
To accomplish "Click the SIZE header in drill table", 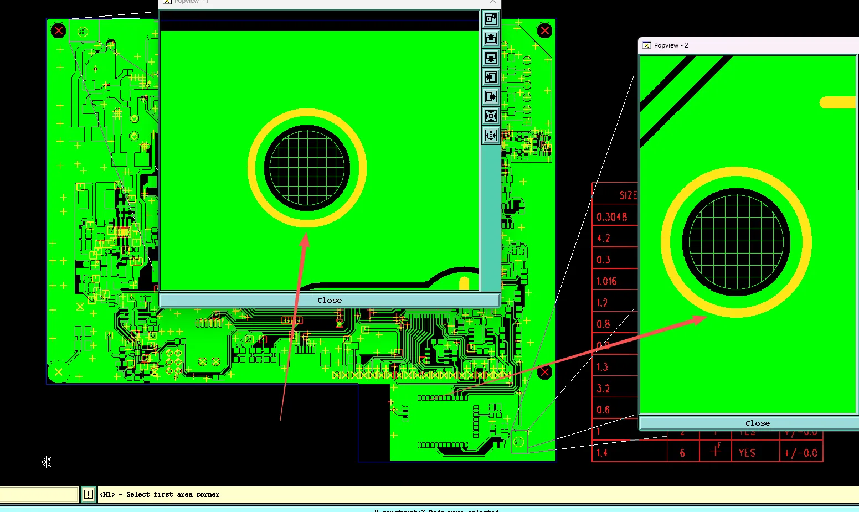I will pyautogui.click(x=628, y=195).
